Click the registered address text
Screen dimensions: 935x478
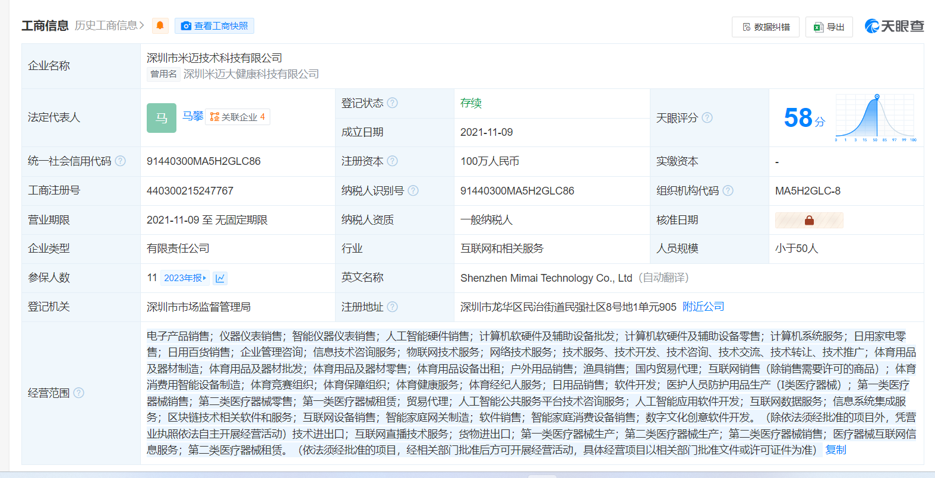pyautogui.click(x=568, y=307)
